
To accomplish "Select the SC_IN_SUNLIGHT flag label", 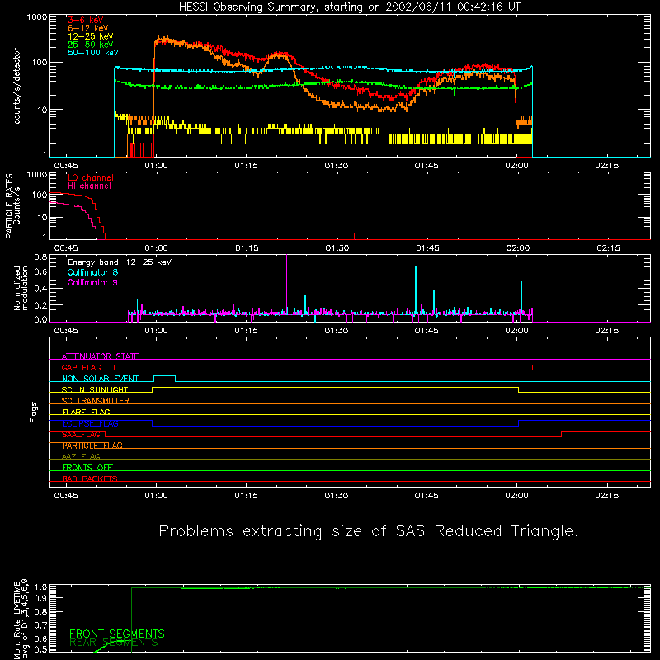I will pos(95,389).
